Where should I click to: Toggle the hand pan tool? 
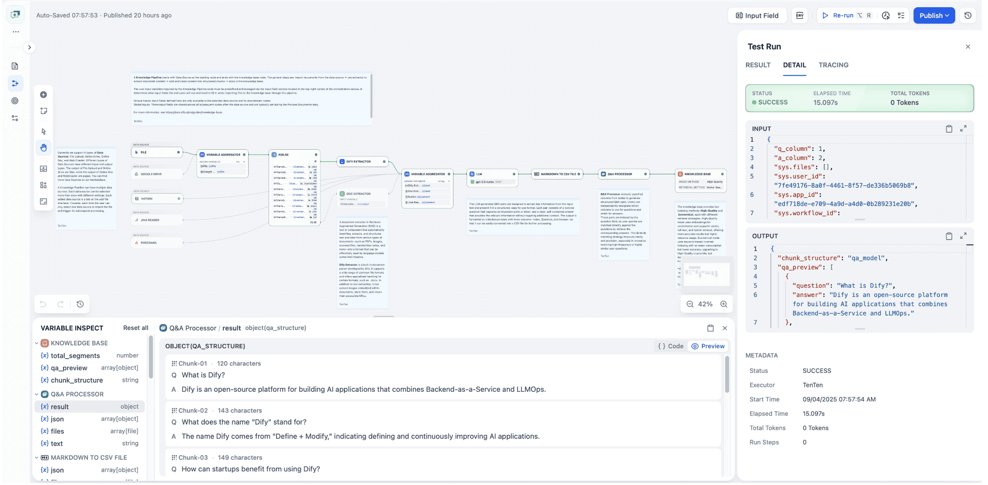coord(43,147)
